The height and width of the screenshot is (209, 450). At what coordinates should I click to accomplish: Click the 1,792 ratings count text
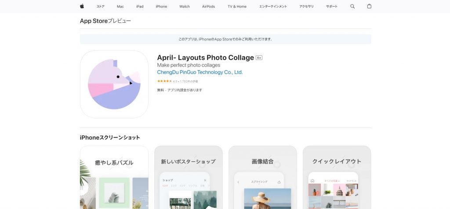[189, 81]
